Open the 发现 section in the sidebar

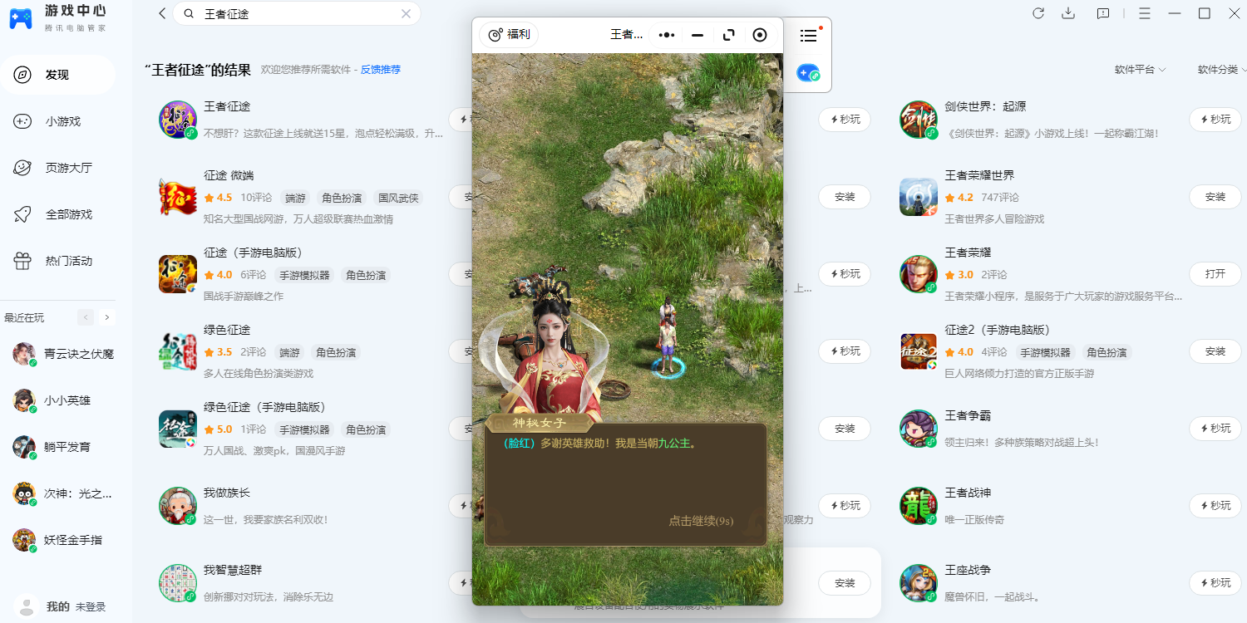[57, 75]
